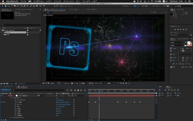Reset the preview shortcut settings
This screenshot has height=121, width=193.
click(x=191, y=35)
